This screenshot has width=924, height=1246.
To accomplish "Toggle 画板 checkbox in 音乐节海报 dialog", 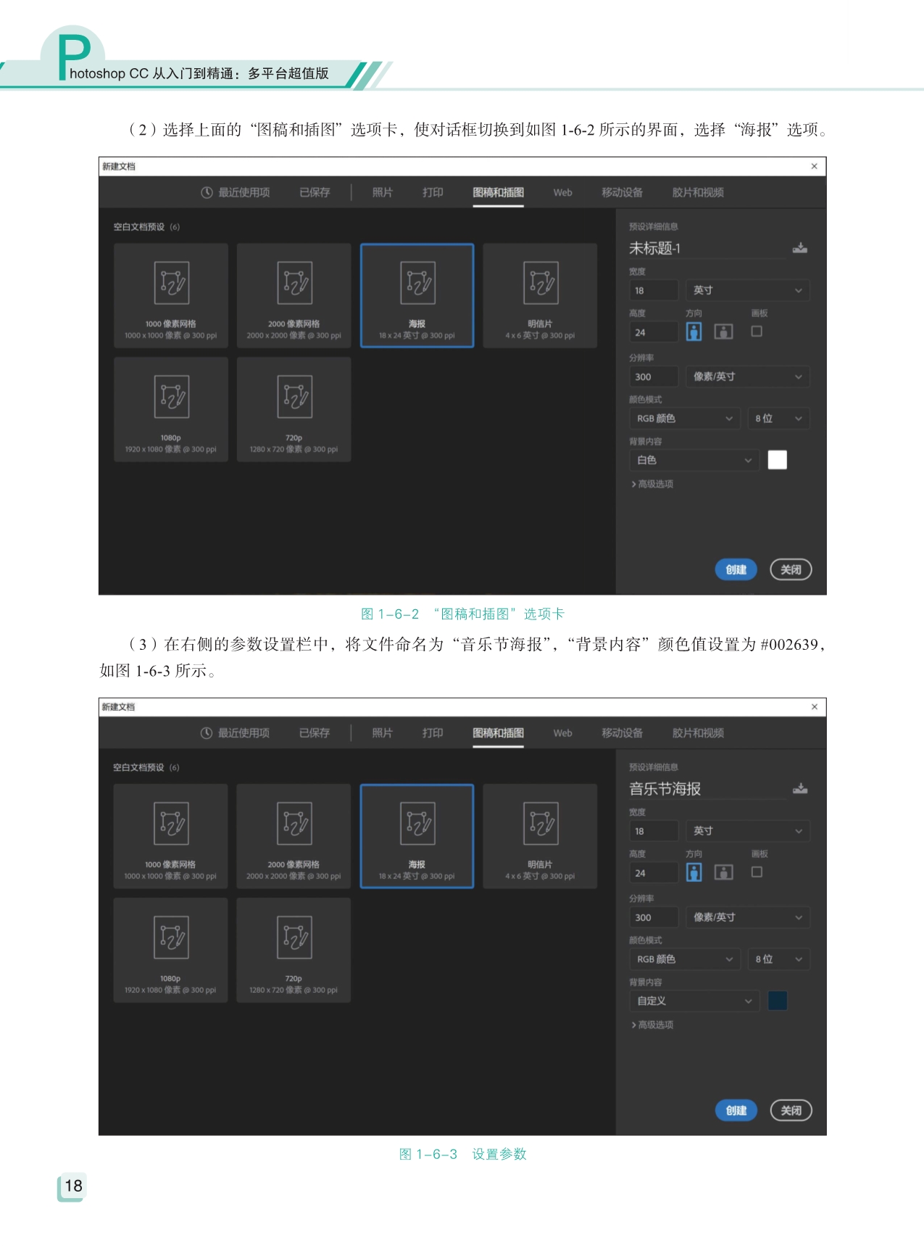I will point(757,872).
